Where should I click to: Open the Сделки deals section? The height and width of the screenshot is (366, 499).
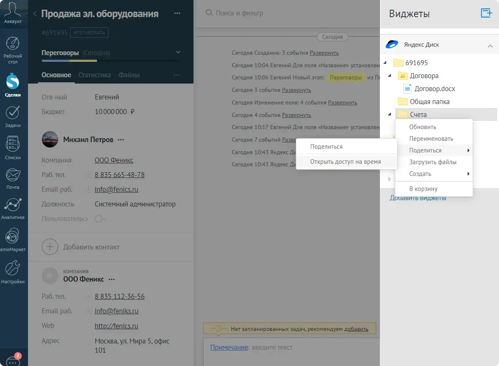(13, 85)
